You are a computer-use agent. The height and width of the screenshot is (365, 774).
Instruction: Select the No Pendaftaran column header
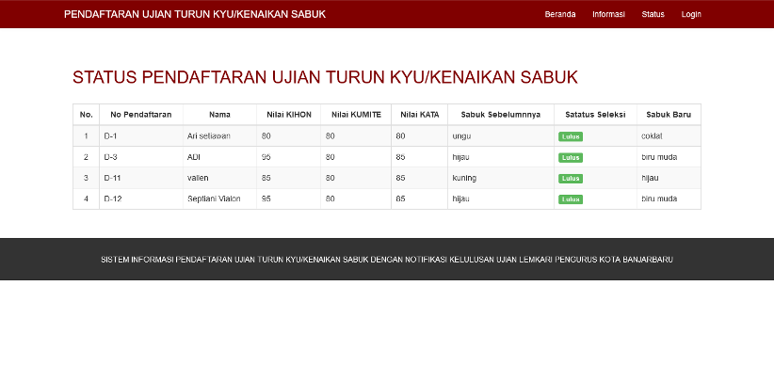tap(141, 115)
